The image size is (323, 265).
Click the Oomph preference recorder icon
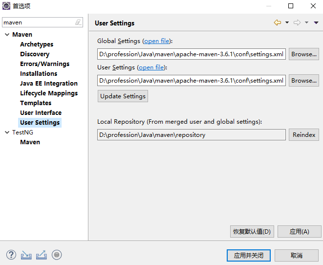[x=57, y=255]
